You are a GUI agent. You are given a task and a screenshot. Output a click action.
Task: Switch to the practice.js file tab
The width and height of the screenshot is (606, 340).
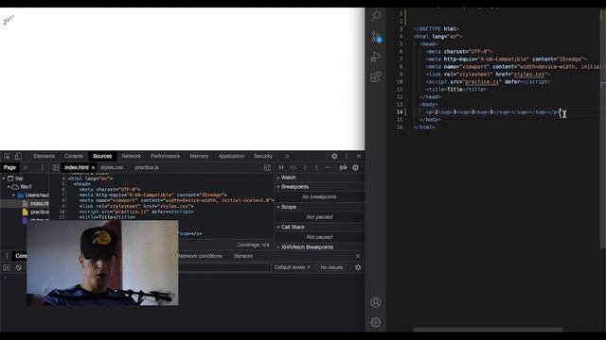147,168
